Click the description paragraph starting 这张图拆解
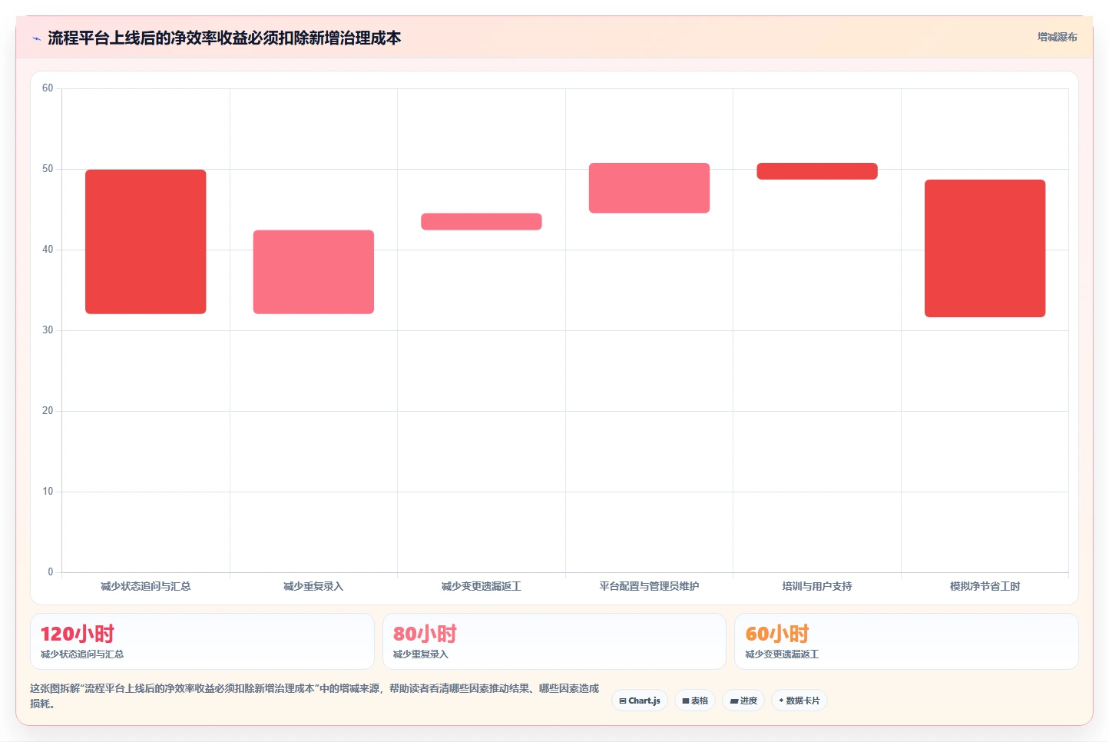1109x742 pixels. point(315,696)
